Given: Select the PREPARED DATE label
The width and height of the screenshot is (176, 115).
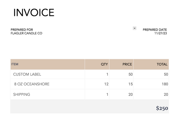Looking at the screenshot, I should coord(155,30).
